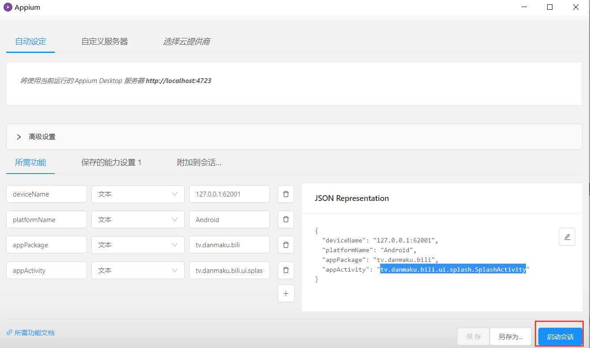The height and width of the screenshot is (348, 590).
Task: Click the tv.danmaku.bili.ui.splash value field
Action: click(229, 270)
